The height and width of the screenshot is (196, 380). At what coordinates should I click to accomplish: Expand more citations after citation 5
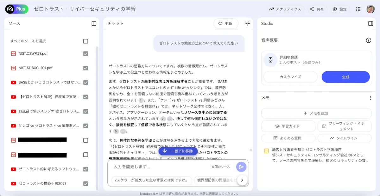[123, 131]
